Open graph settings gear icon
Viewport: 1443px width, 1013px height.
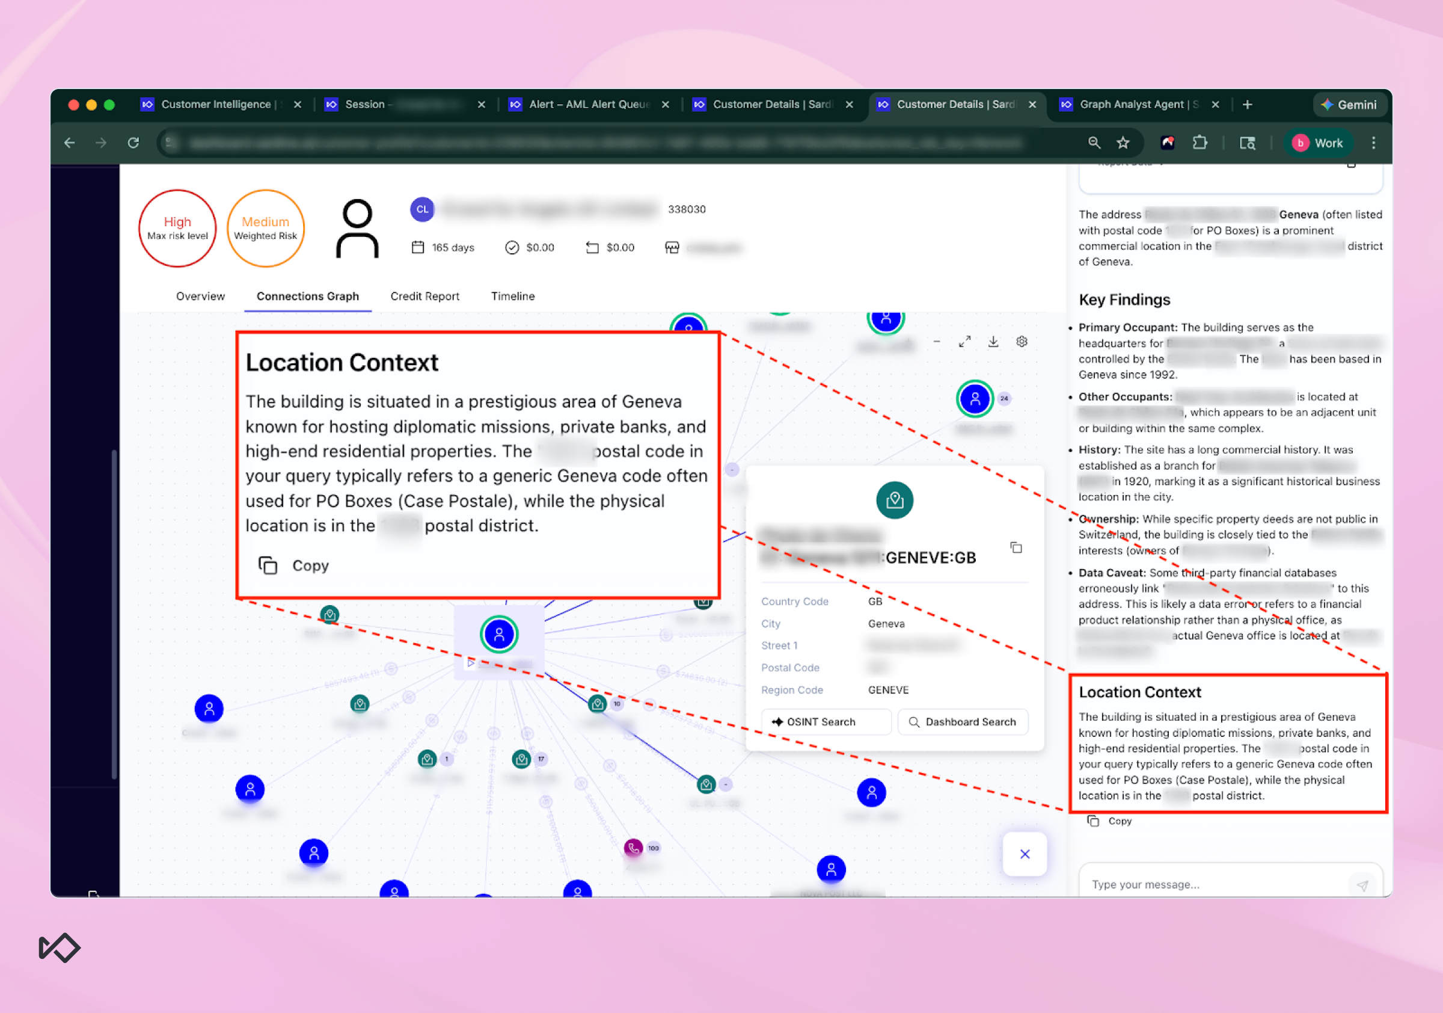[x=1022, y=342]
